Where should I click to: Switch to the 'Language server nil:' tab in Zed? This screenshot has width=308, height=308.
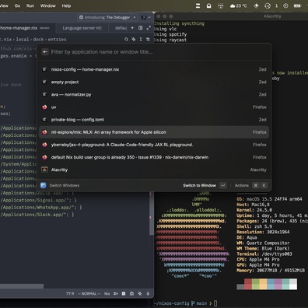click(x=82, y=28)
